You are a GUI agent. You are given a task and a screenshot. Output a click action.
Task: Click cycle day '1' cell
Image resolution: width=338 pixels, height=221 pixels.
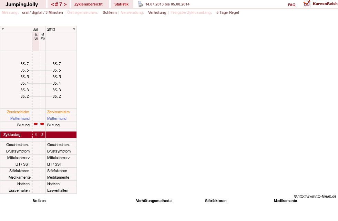point(36,135)
